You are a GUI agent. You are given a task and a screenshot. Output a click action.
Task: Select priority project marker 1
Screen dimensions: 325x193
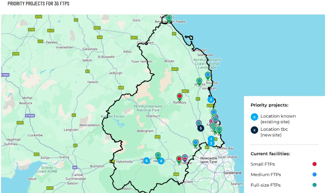tap(211, 139)
